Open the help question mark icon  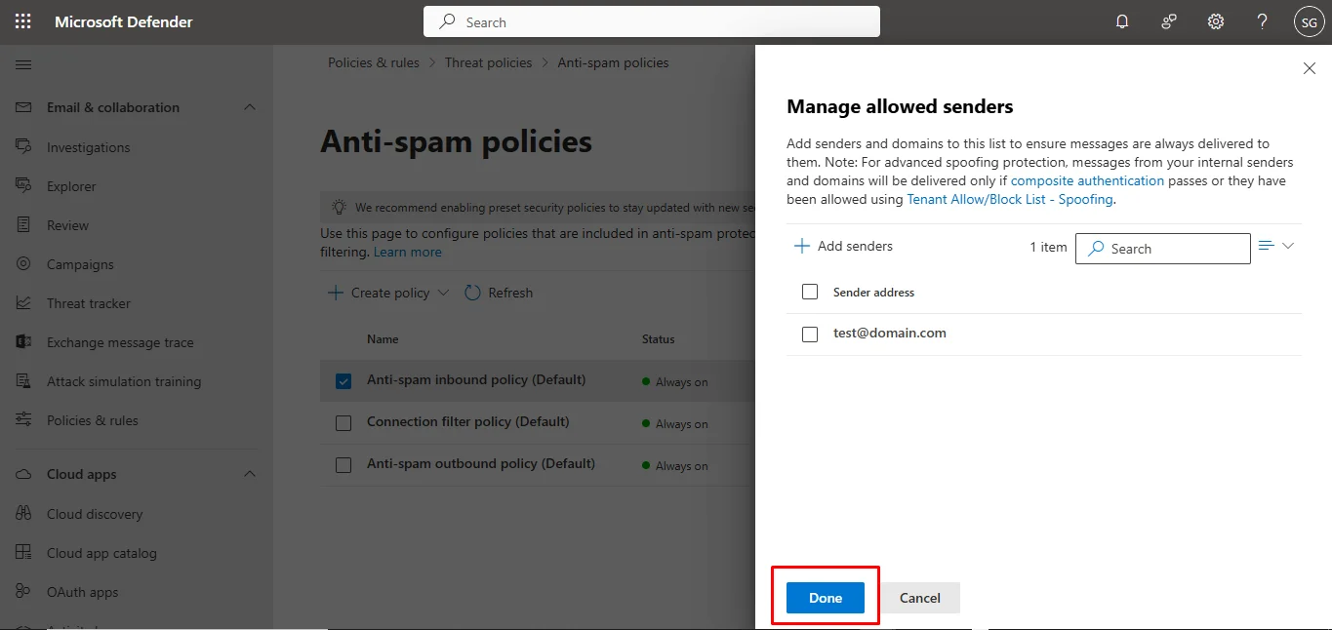pos(1263,21)
